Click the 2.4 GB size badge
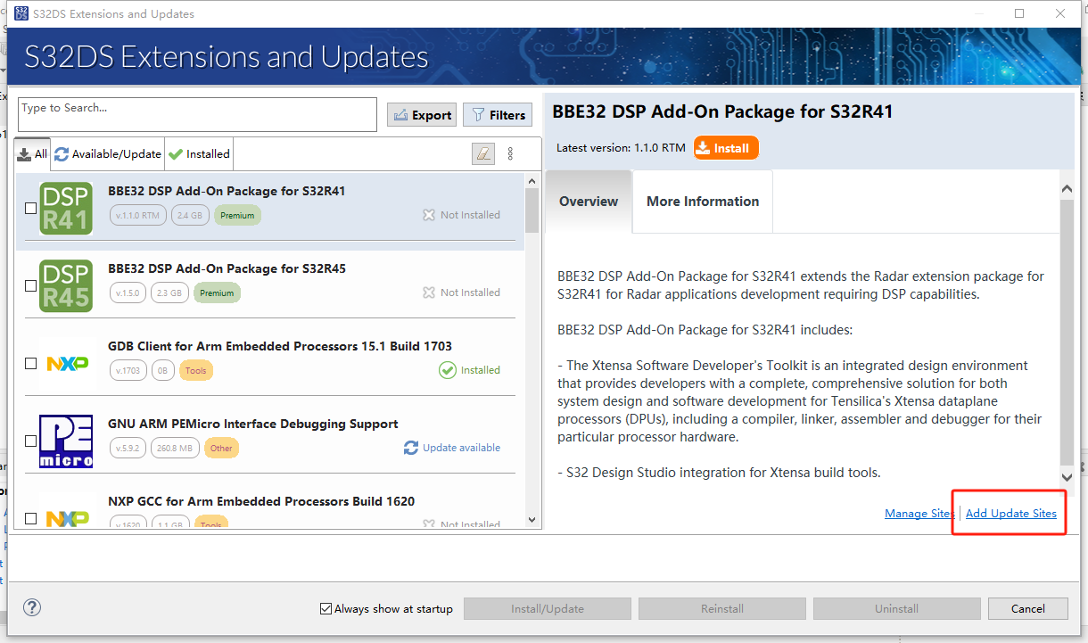The width and height of the screenshot is (1088, 643). click(x=190, y=215)
